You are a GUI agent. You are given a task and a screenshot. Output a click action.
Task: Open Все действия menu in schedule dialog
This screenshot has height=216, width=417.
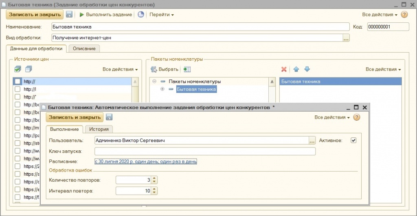coord(332,117)
